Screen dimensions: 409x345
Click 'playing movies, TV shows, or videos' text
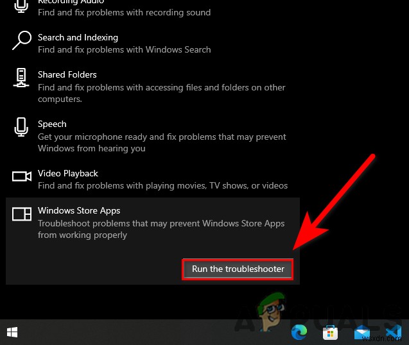pyautogui.click(x=217, y=185)
